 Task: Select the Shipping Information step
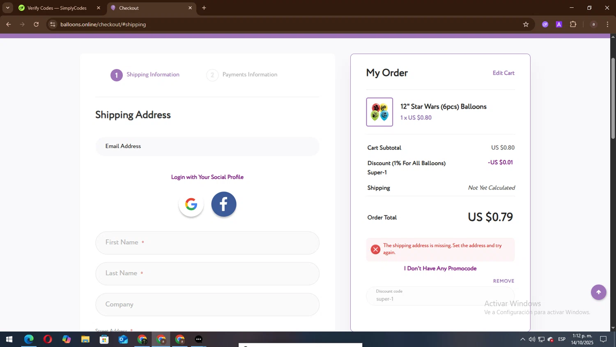(x=145, y=75)
